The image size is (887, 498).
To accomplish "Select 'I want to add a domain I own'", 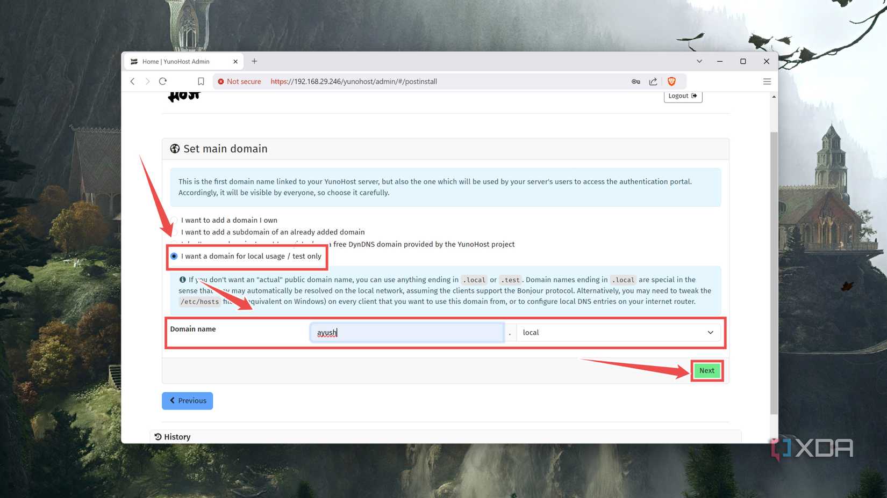I will [229, 220].
